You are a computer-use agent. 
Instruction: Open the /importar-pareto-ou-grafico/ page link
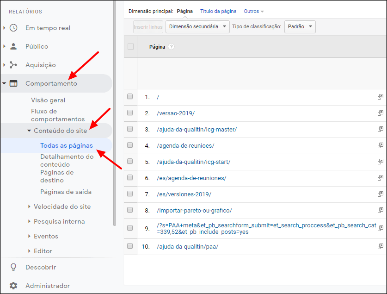(x=194, y=211)
